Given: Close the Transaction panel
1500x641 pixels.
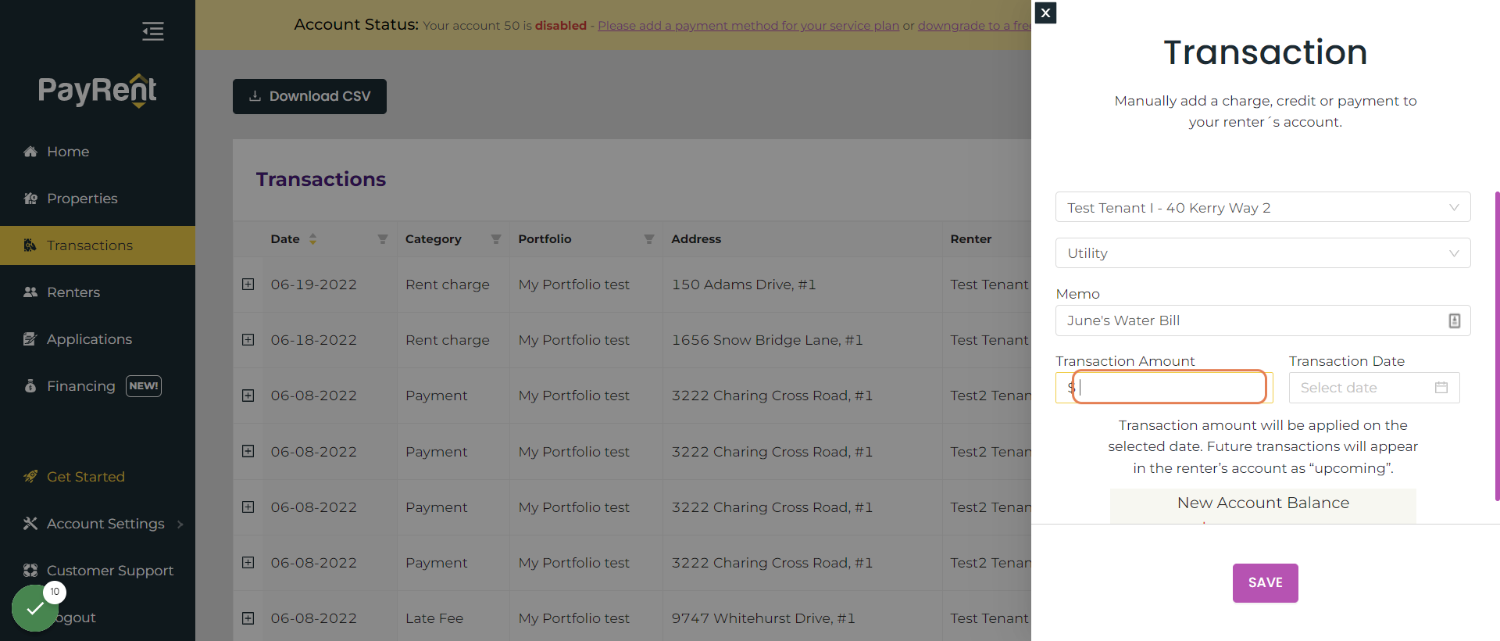Looking at the screenshot, I should pyautogui.click(x=1045, y=13).
